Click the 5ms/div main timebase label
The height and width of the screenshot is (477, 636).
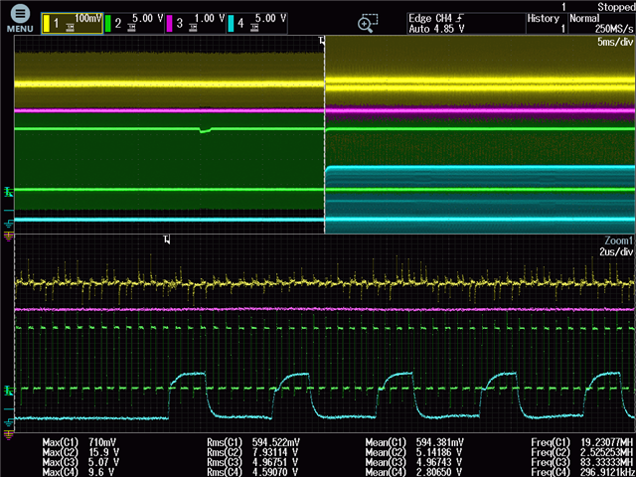[x=614, y=44]
